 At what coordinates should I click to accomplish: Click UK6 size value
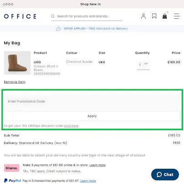(102, 62)
